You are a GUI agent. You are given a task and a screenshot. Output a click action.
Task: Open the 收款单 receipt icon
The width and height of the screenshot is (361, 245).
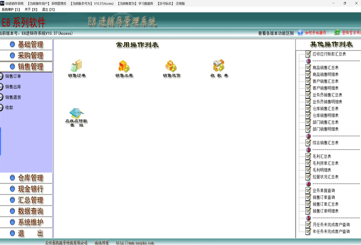pyautogui.click(x=219, y=66)
